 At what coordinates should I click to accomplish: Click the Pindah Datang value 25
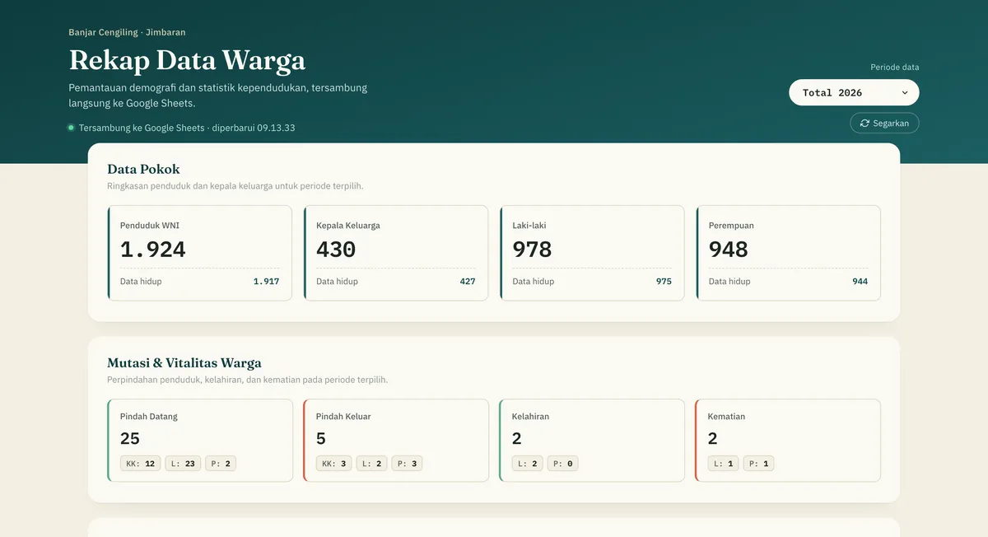130,438
